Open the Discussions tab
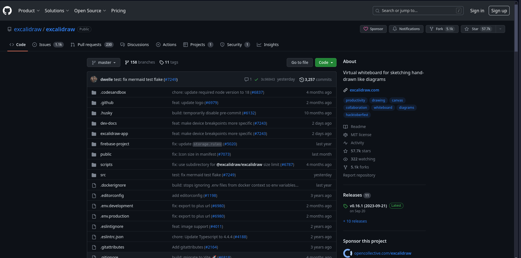This screenshot has width=521, height=258. (135, 45)
